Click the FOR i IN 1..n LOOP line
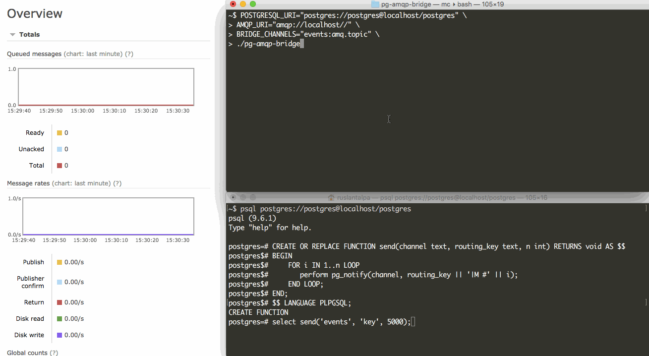Image resolution: width=649 pixels, height=356 pixels. [x=294, y=265]
